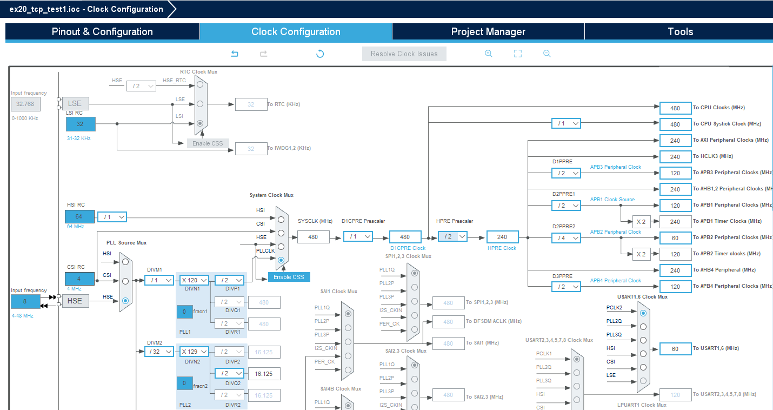
Task: Open the DIVM1 divider dropdown
Action: coord(159,280)
